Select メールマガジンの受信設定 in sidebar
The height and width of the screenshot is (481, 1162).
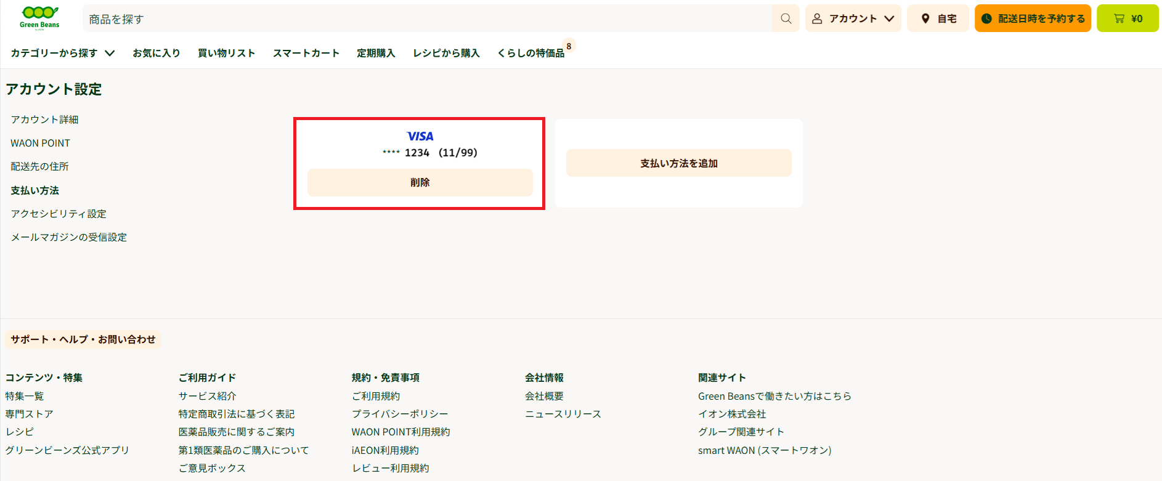(68, 237)
